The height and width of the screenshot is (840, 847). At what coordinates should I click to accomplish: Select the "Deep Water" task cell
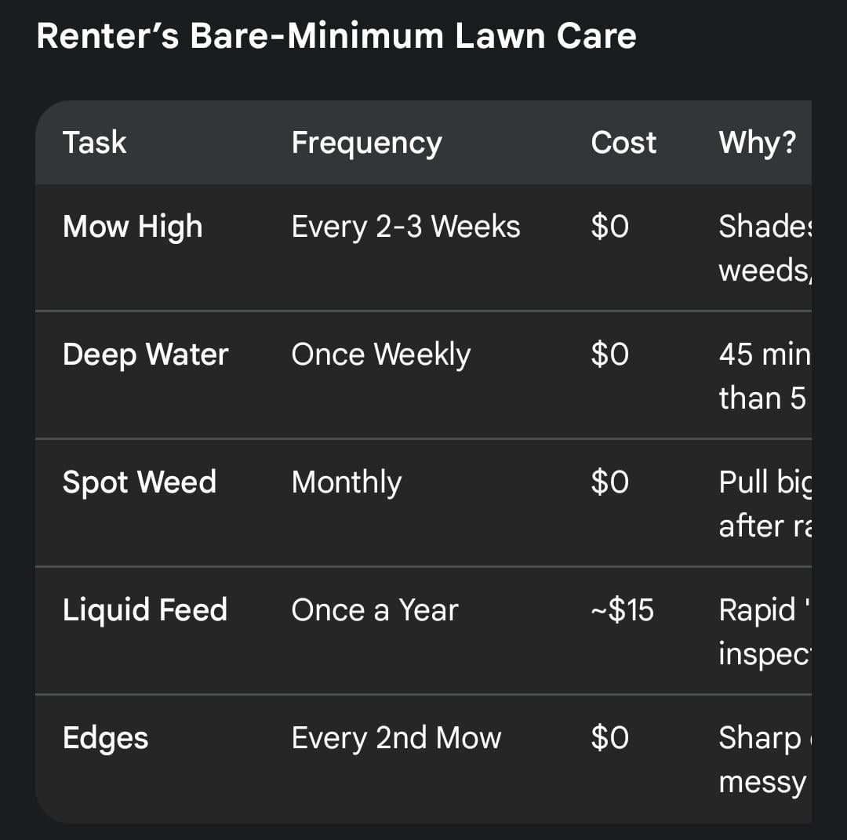pos(145,355)
